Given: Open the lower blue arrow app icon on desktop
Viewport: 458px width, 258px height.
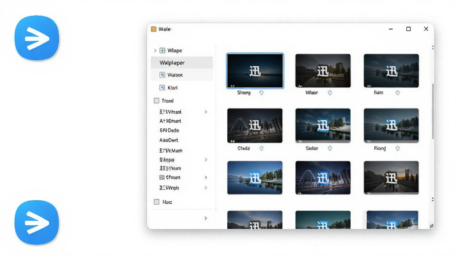Looking at the screenshot, I should [x=37, y=223].
